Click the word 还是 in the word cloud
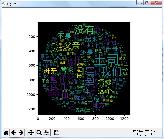The height and width of the screenshot is (139, 164). click(x=86, y=52)
